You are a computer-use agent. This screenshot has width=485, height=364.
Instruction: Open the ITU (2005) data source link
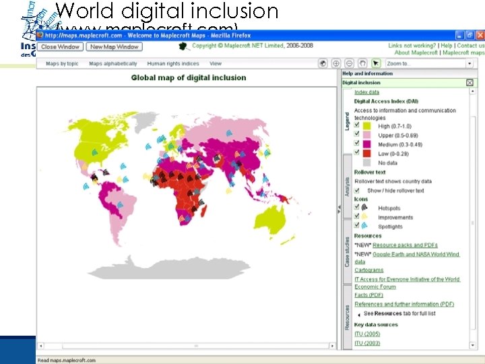tap(367, 334)
